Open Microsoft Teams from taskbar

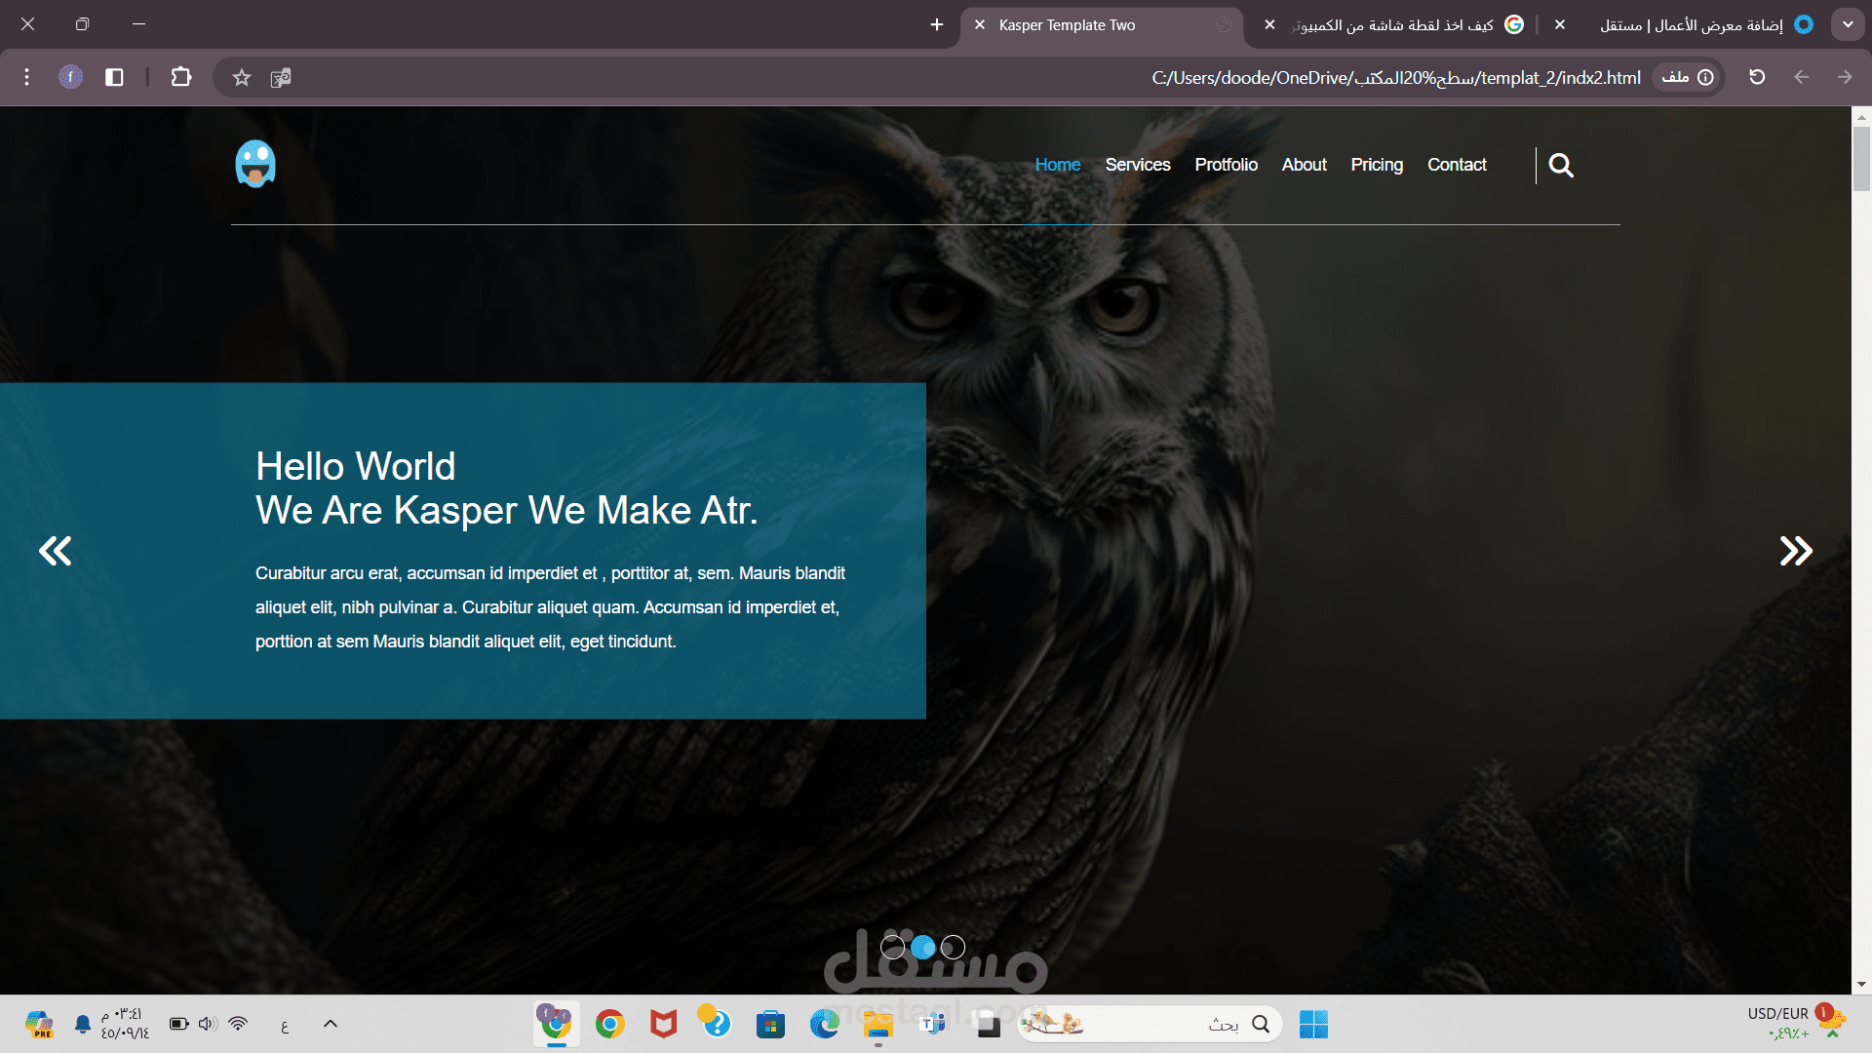933,1024
